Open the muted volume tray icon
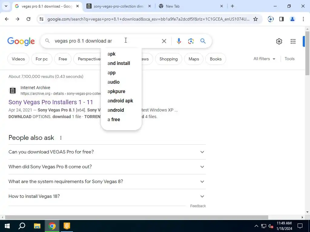 pos(271,226)
